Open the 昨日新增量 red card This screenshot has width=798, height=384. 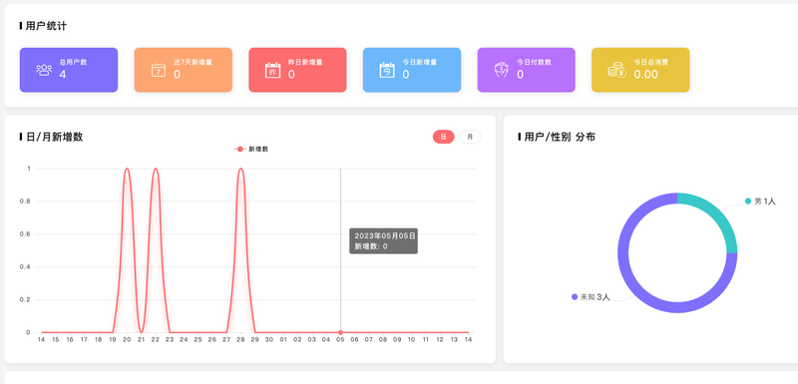tap(297, 70)
